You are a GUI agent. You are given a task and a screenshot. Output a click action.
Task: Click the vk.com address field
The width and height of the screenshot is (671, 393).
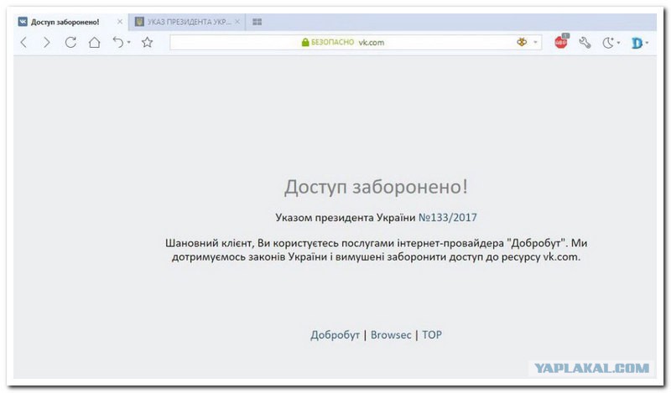356,43
